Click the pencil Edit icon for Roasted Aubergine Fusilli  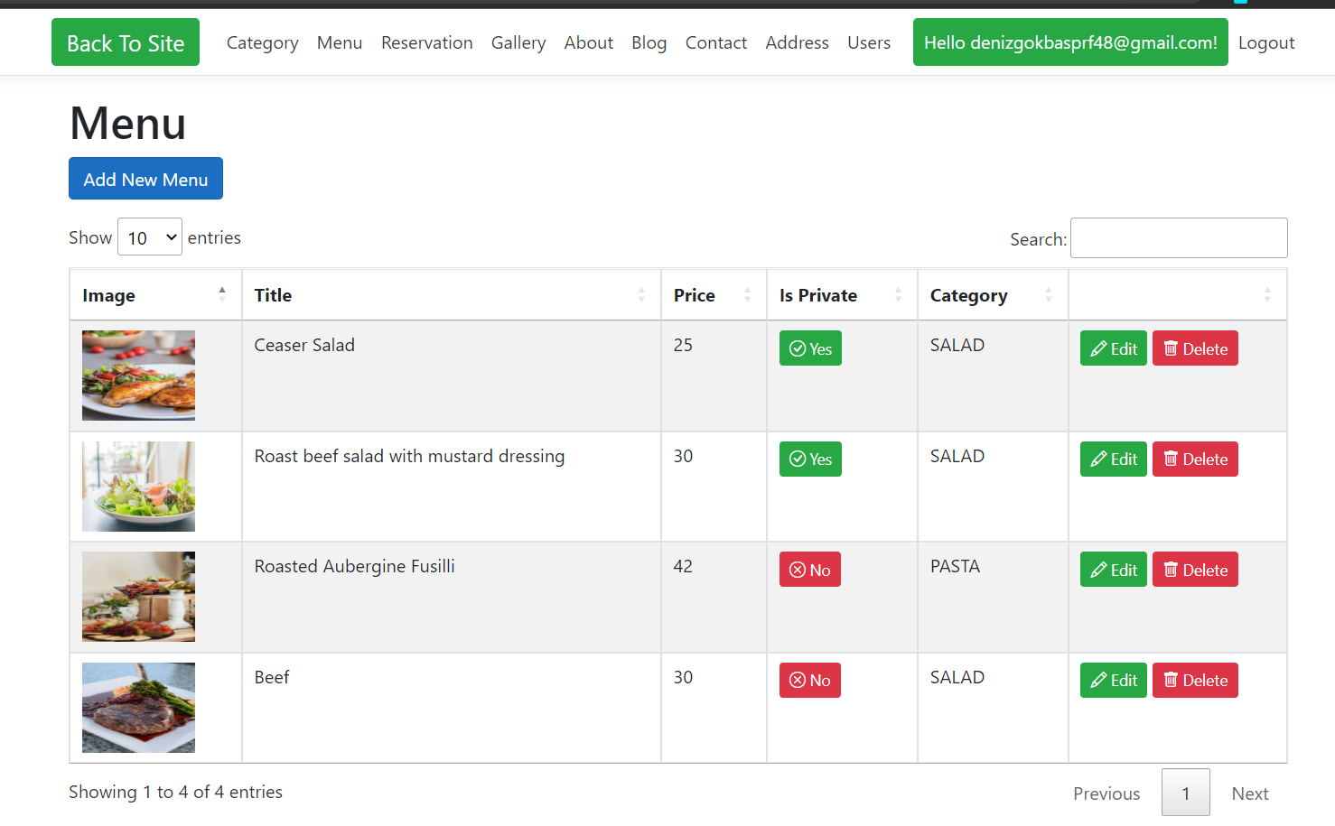pos(1098,571)
